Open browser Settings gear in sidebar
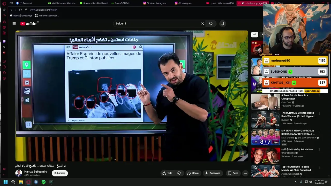Image resolution: width=331 pixels, height=186 pixels. tap(4, 78)
